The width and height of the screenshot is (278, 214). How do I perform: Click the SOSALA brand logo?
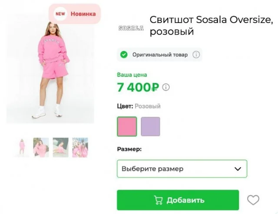(131, 28)
